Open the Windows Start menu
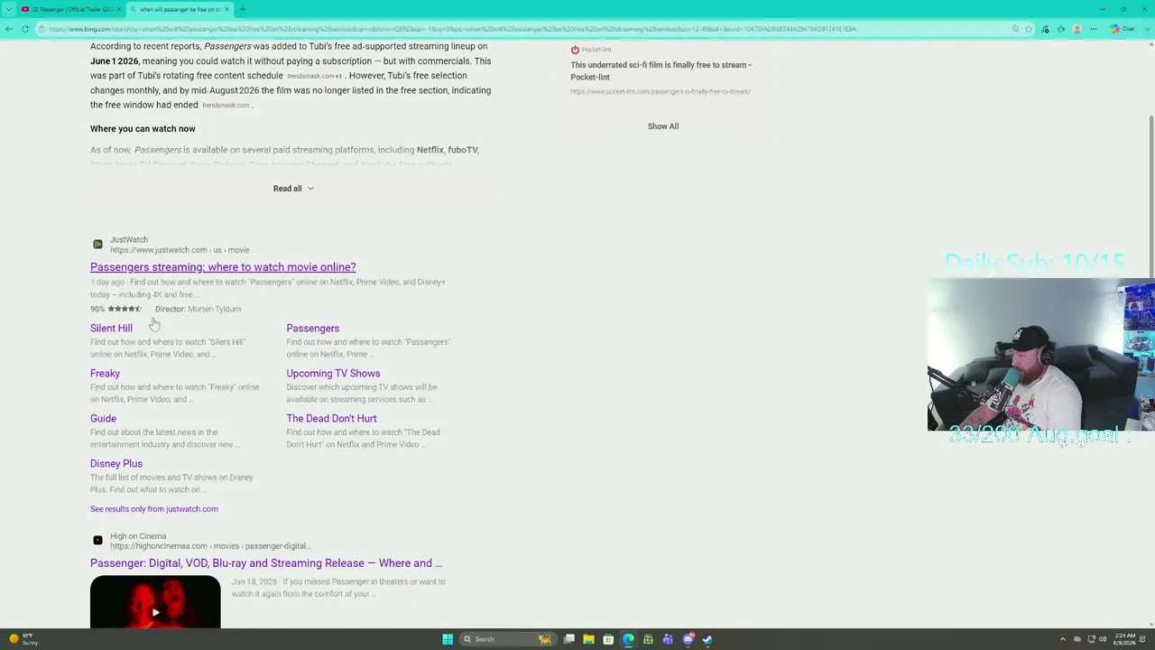 point(448,639)
